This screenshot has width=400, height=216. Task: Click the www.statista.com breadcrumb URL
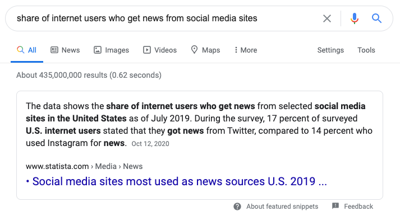(57, 166)
